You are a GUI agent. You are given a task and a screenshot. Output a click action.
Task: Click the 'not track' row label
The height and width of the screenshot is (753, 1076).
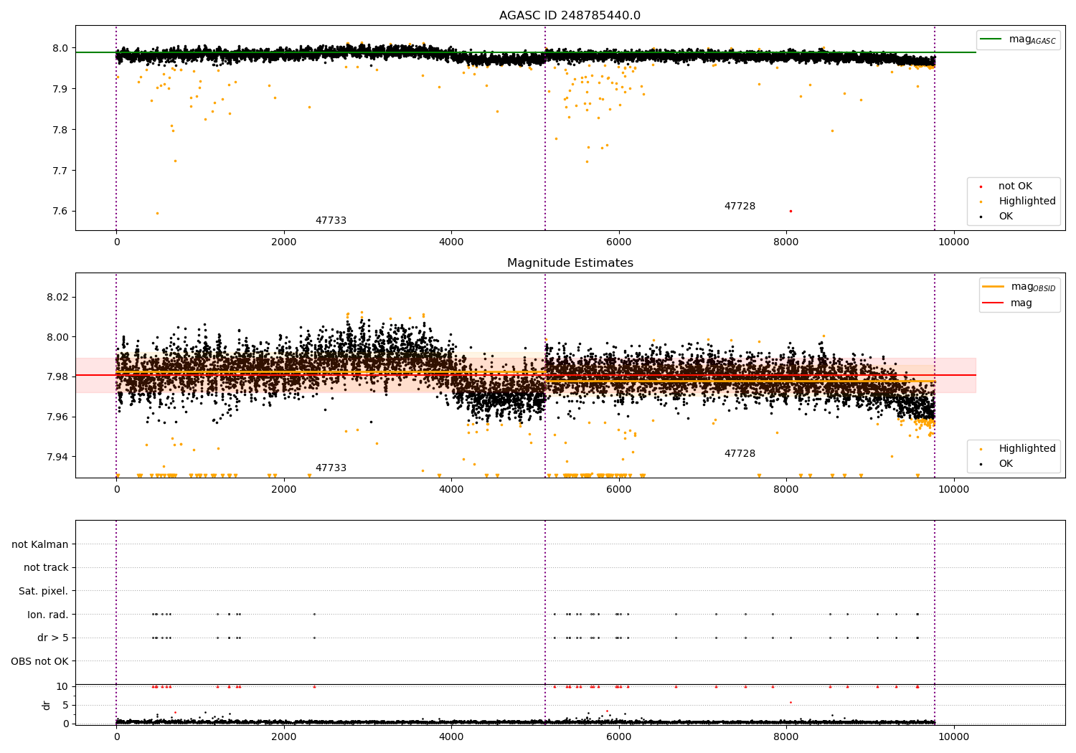pyautogui.click(x=46, y=568)
